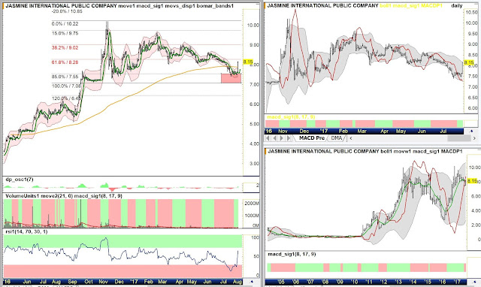Click the 8.15 price tag on the long-term chart
Screen dimensions: 481x287
pyautogui.click(x=472, y=181)
